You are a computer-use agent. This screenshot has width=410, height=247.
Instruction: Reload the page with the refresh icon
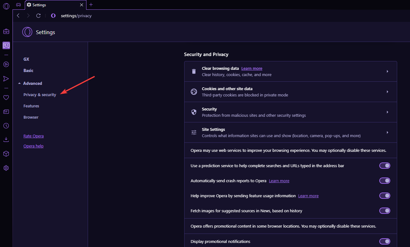tap(38, 16)
